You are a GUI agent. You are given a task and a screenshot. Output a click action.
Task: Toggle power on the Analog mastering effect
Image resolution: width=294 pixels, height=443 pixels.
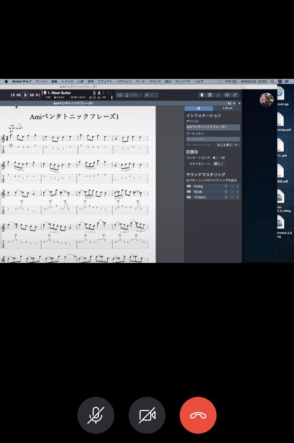coord(232,186)
